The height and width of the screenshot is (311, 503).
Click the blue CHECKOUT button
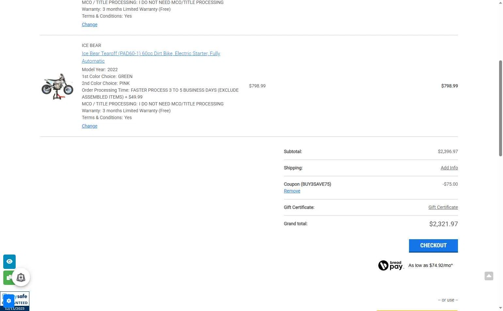[433, 246]
